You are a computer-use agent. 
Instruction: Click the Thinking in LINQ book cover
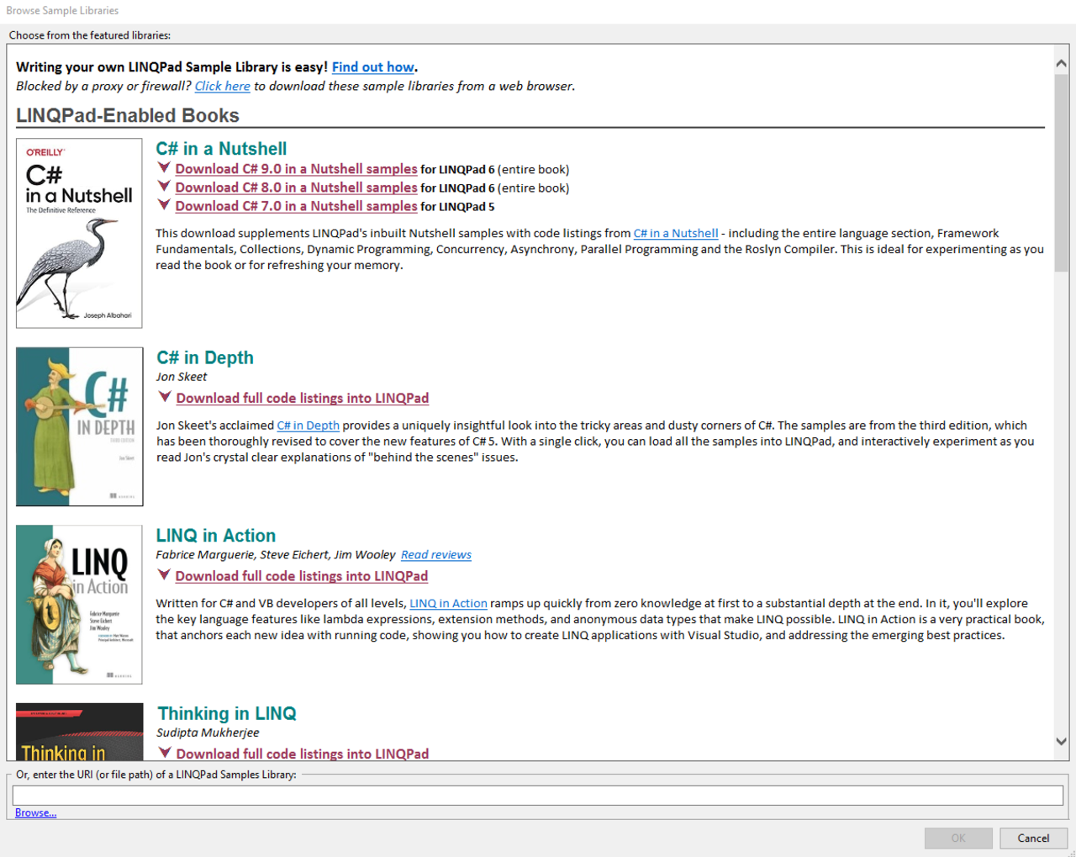click(x=80, y=732)
